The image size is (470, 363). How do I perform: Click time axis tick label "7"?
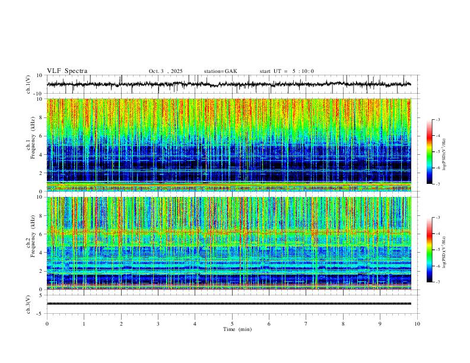tap(306, 324)
